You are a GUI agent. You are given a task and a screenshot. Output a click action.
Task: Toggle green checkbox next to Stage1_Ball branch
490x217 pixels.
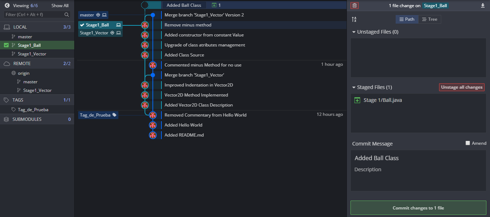(x=6, y=45)
